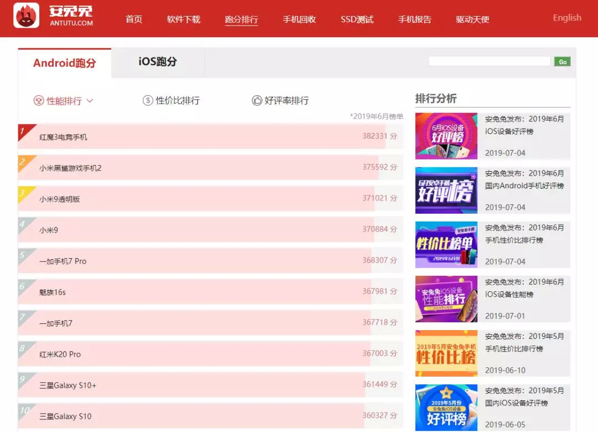
Task: Click the 367003 分 score value
Action: pos(379,353)
